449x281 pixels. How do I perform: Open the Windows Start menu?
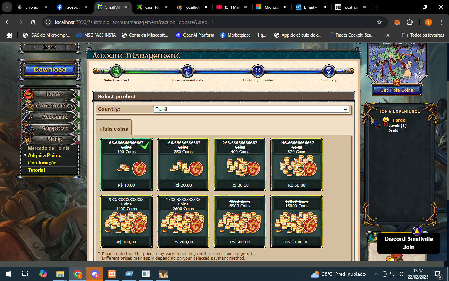[x=8, y=274]
